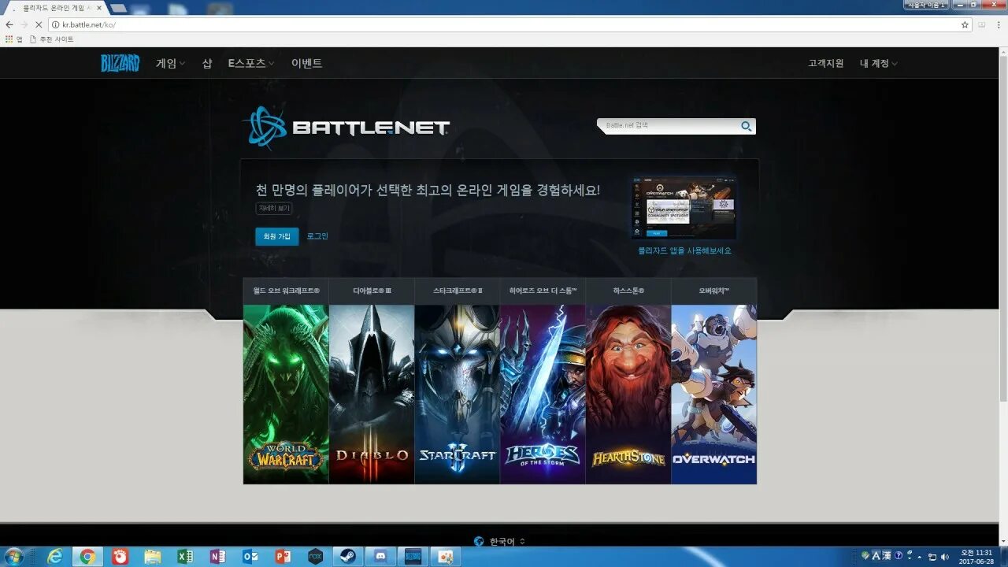1008x567 pixels.
Task: Launch Internet Explorer from the taskbar
Action: [x=55, y=557]
